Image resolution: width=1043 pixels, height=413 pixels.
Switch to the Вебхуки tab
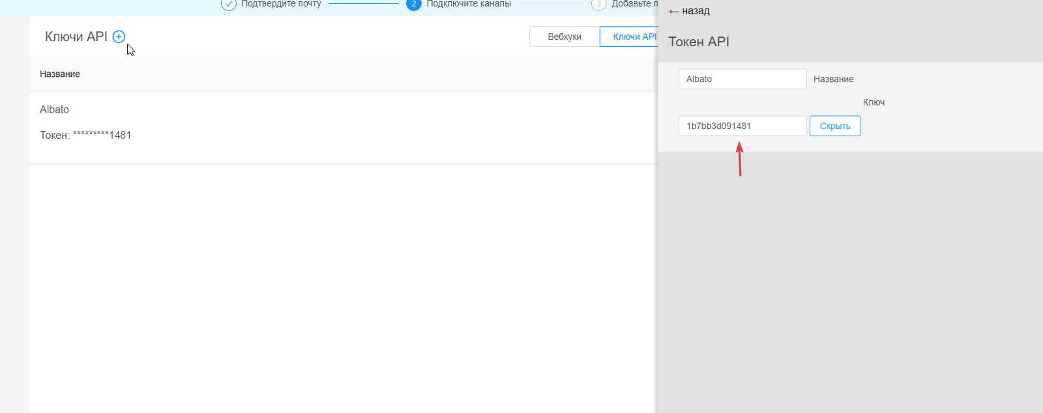[x=565, y=37]
